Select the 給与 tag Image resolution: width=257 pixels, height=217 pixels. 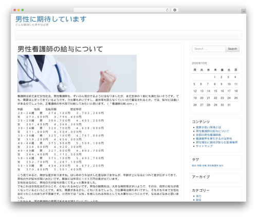tap(221, 166)
